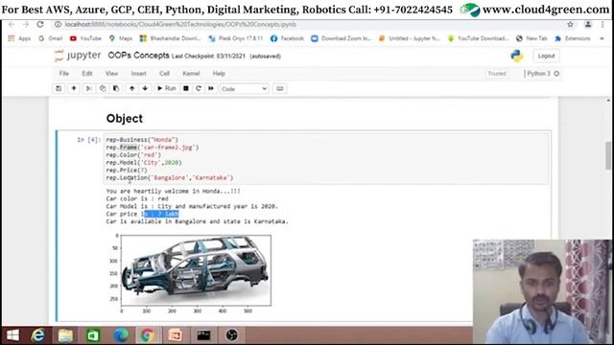Open File Explorer from taskbar
The image size is (614, 345).
coord(65,335)
